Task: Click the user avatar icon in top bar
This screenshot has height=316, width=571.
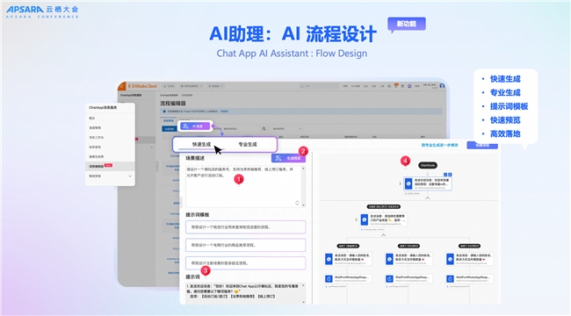Action: pos(442,86)
